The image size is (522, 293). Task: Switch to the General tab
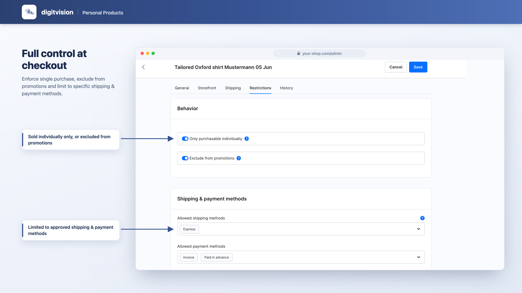(x=182, y=88)
